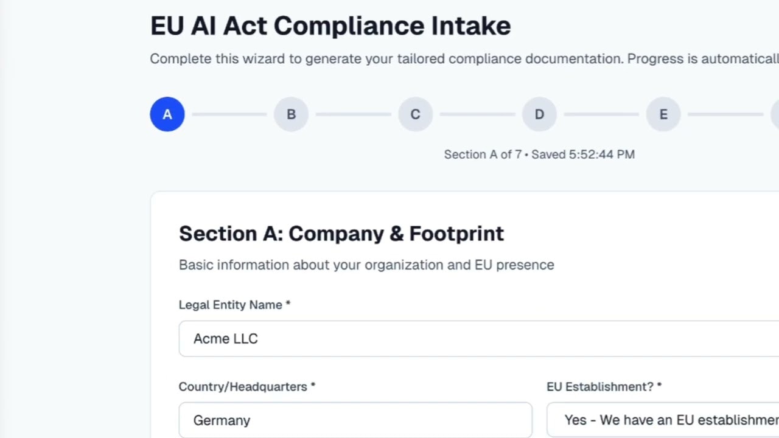Open wizard step C
The height and width of the screenshot is (438, 779).
[x=415, y=114]
